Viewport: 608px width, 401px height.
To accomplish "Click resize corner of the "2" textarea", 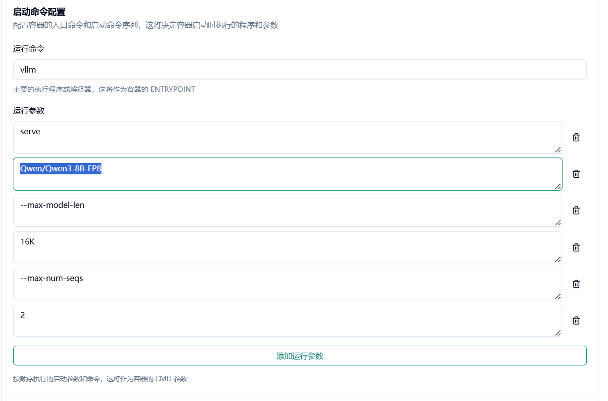I will 558,332.
